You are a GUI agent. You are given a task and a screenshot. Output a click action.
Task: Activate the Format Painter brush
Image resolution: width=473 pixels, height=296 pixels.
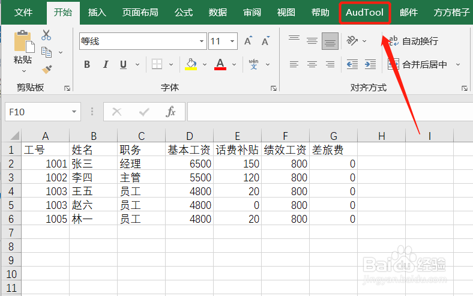click(x=46, y=70)
